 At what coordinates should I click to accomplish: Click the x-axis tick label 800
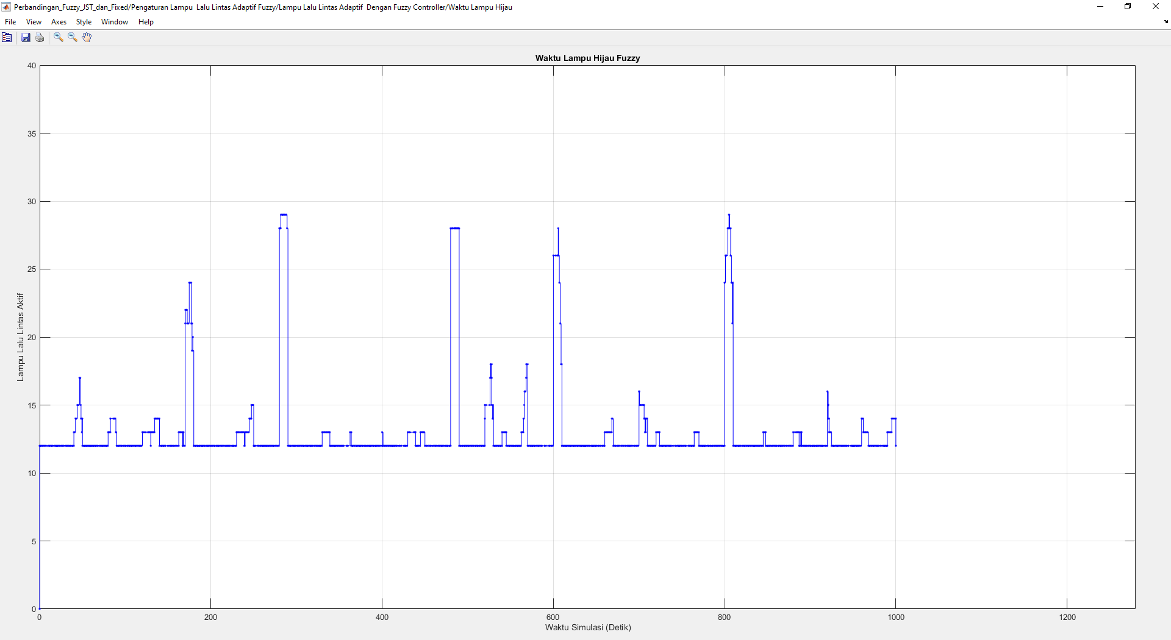tap(725, 617)
